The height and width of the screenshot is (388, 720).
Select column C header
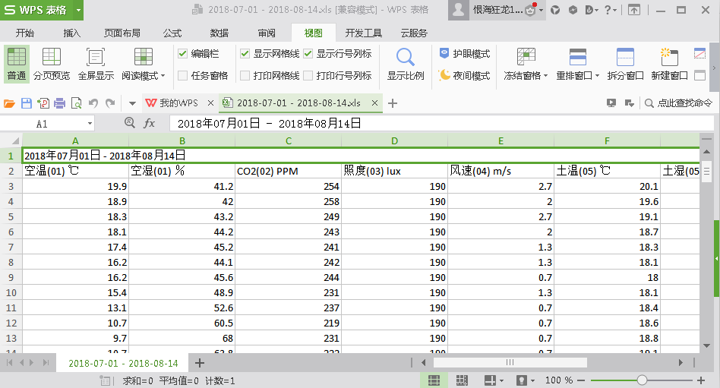tap(288, 140)
